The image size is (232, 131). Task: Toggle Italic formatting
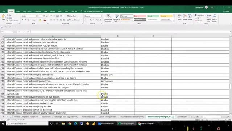coord(25,20)
